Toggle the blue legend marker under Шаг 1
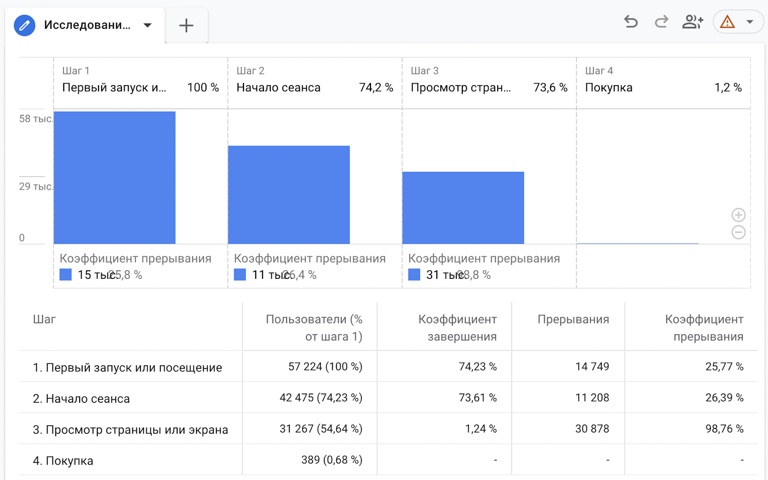 tap(65, 275)
